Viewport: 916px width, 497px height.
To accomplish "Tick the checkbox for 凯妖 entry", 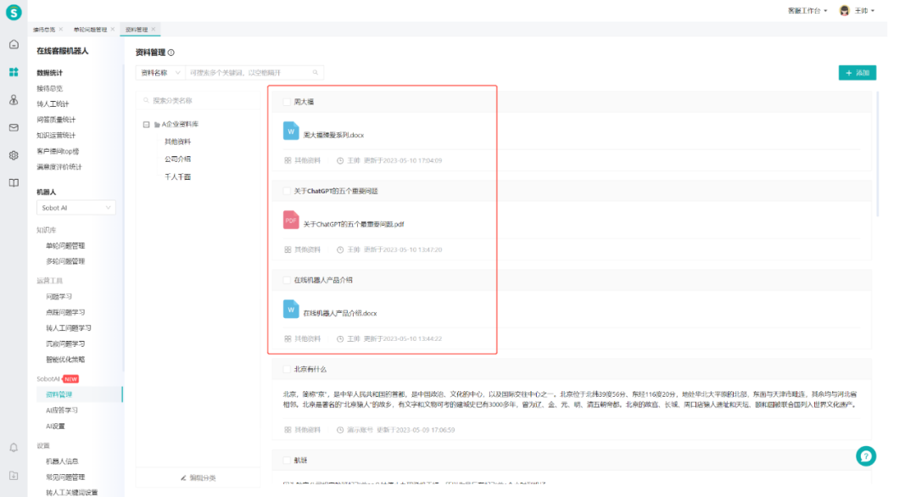I will pyautogui.click(x=287, y=461).
